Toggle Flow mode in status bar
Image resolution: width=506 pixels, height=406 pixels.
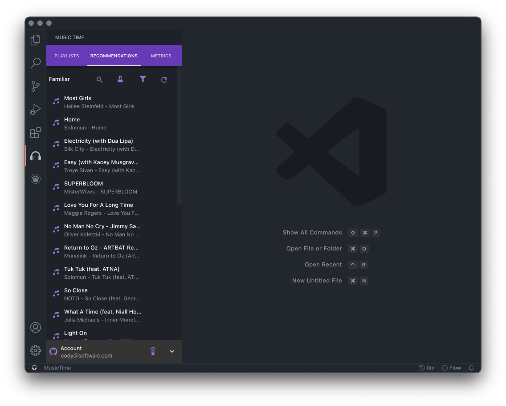(x=452, y=368)
